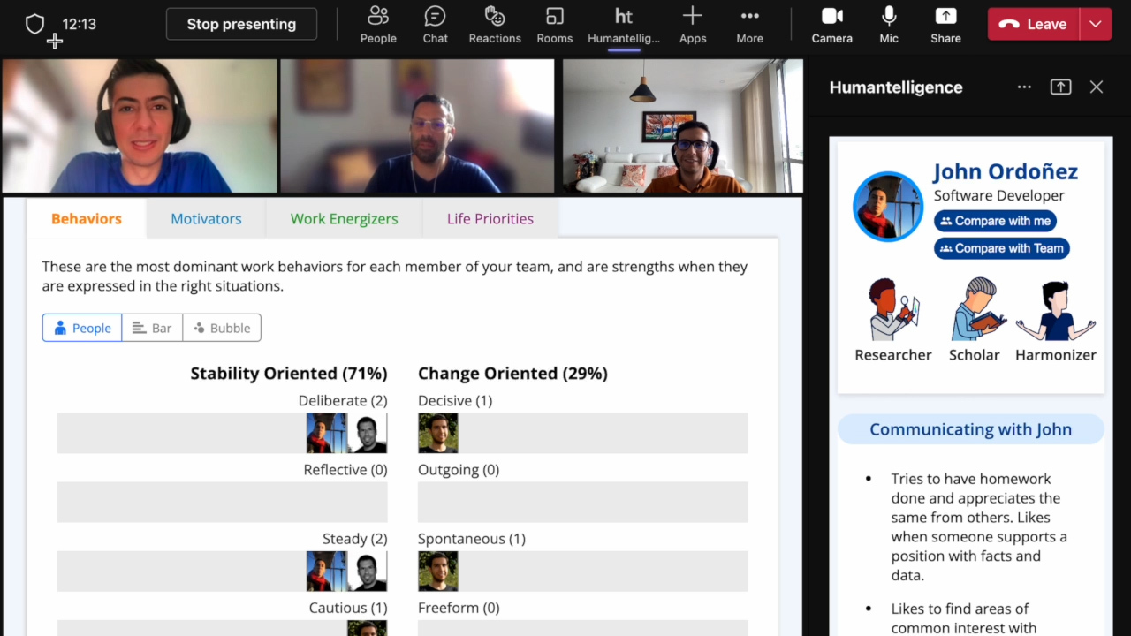The image size is (1131, 636).
Task: Click the Deliberate (2) label
Action: click(343, 400)
